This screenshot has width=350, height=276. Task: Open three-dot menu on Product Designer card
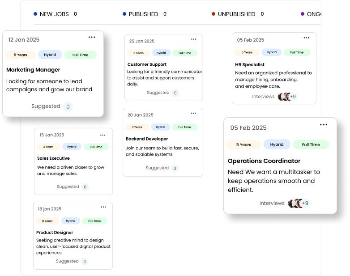(x=103, y=207)
